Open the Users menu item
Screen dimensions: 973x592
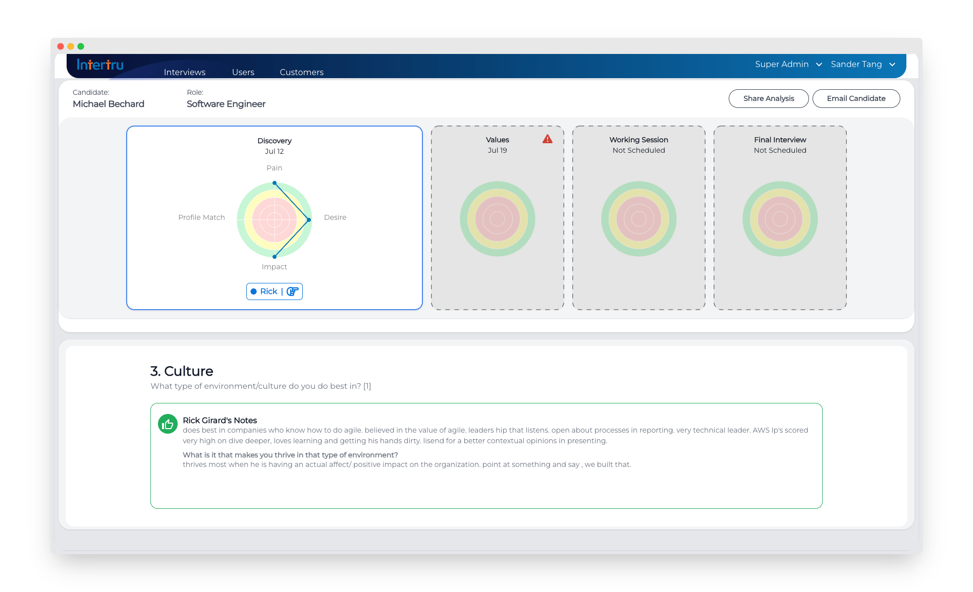coord(243,72)
